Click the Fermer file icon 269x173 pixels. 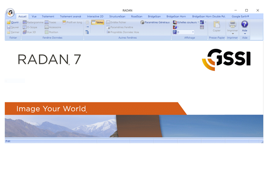8,32
